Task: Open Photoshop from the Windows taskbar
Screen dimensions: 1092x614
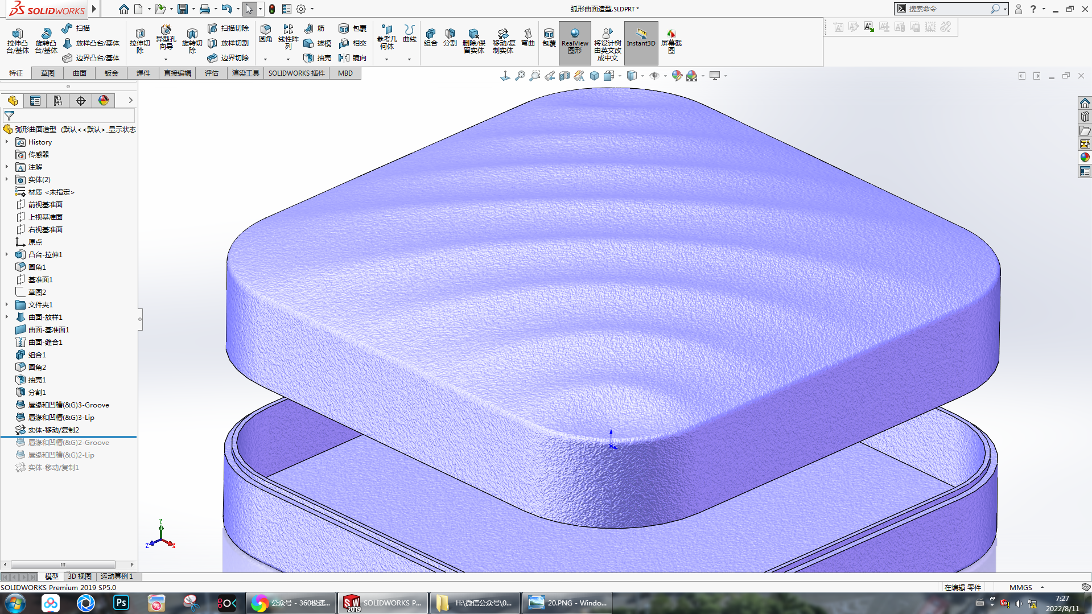Action: pyautogui.click(x=121, y=603)
